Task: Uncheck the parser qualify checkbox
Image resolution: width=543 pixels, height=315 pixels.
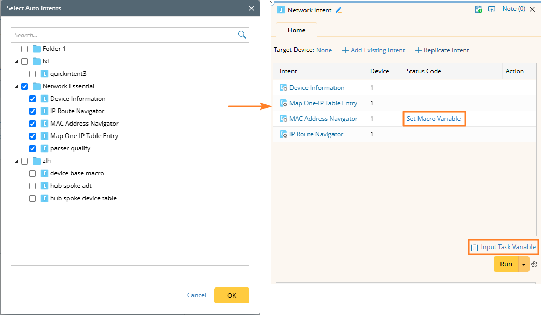Action: [33, 148]
